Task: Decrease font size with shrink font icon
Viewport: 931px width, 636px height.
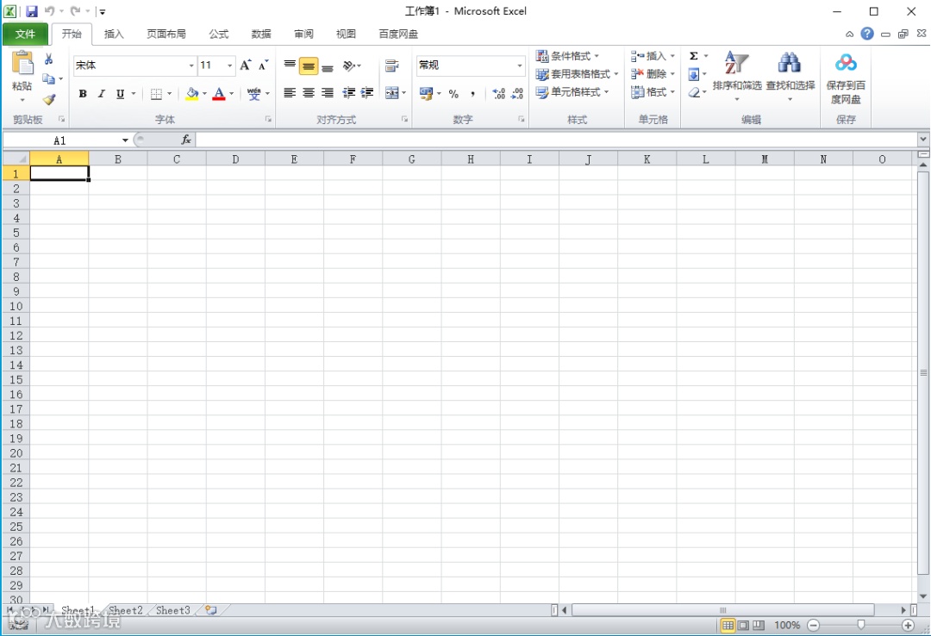Action: [x=263, y=65]
